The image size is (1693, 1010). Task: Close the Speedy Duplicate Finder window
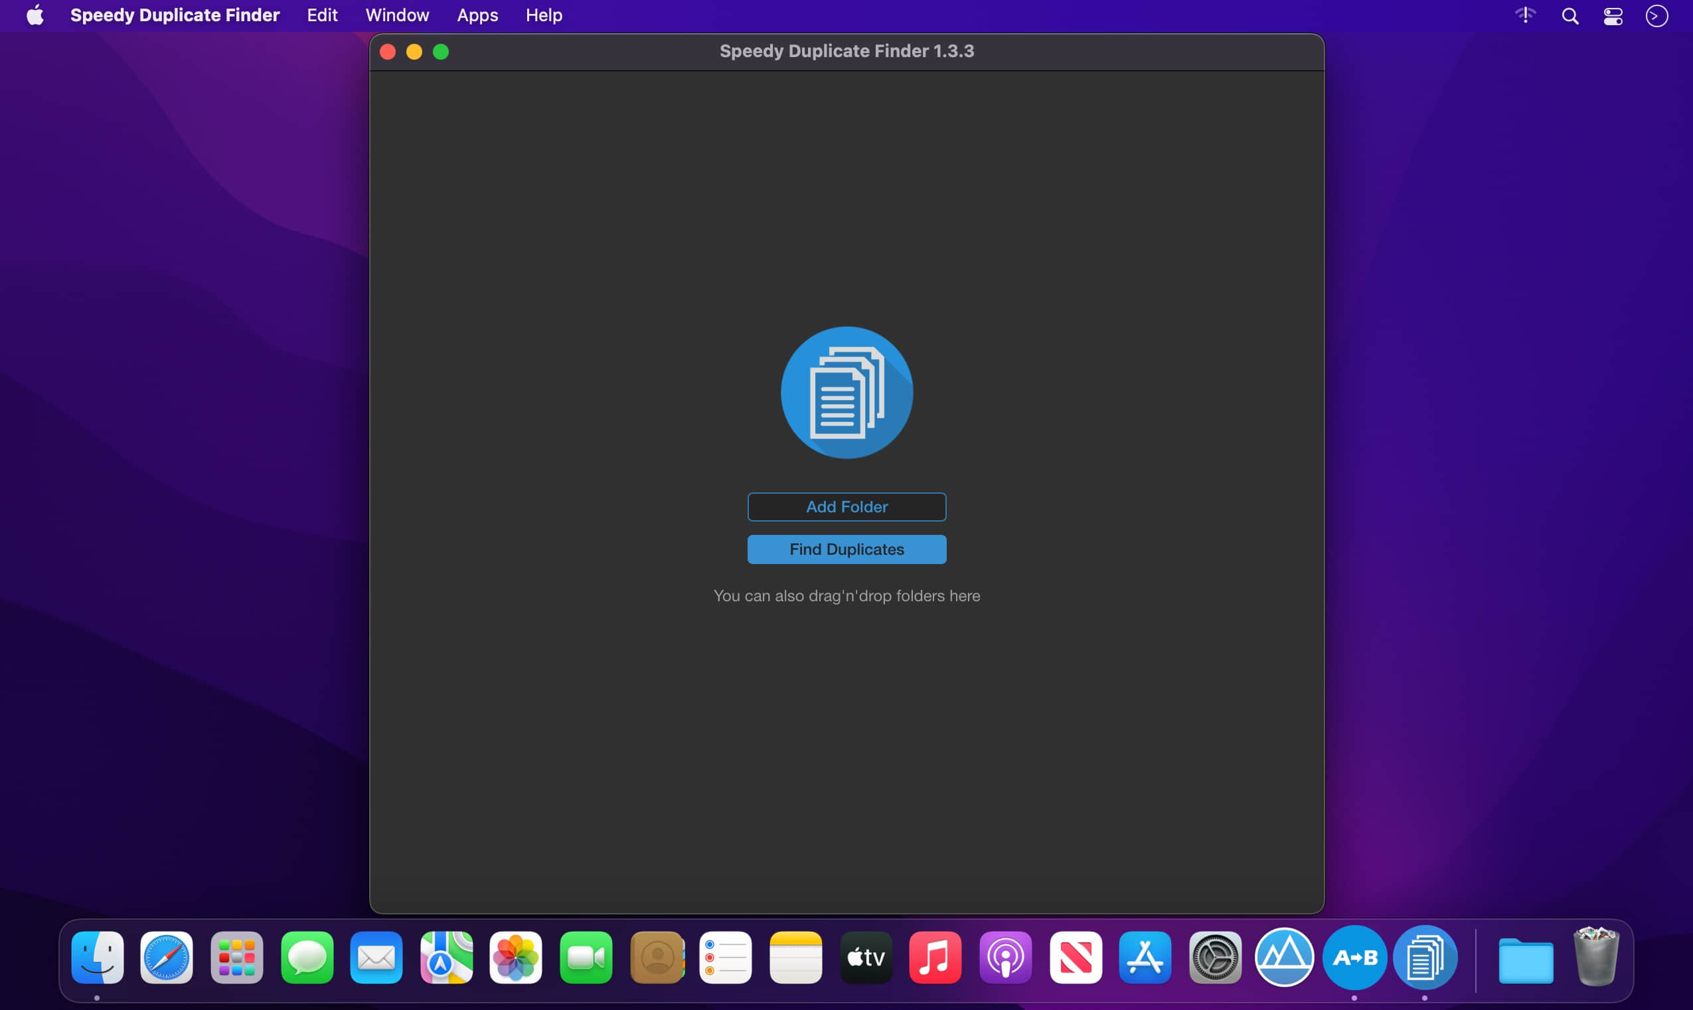coord(387,52)
